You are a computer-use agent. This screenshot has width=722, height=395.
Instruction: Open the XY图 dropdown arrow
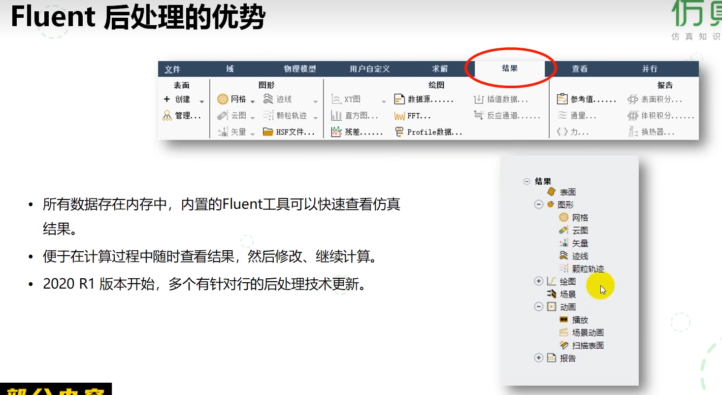tap(384, 101)
